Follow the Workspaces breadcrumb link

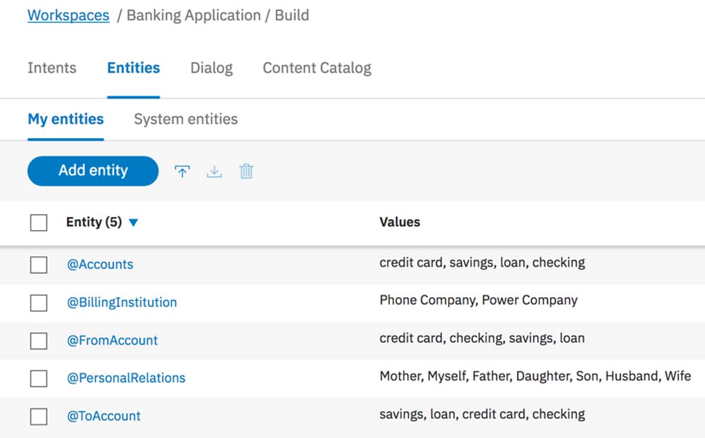tap(68, 15)
